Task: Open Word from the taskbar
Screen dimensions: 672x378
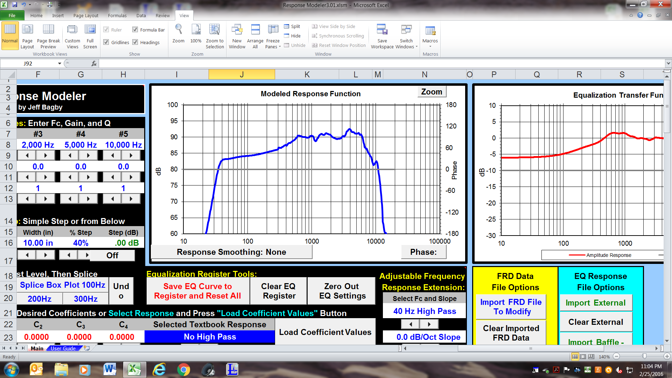Action: 110,370
